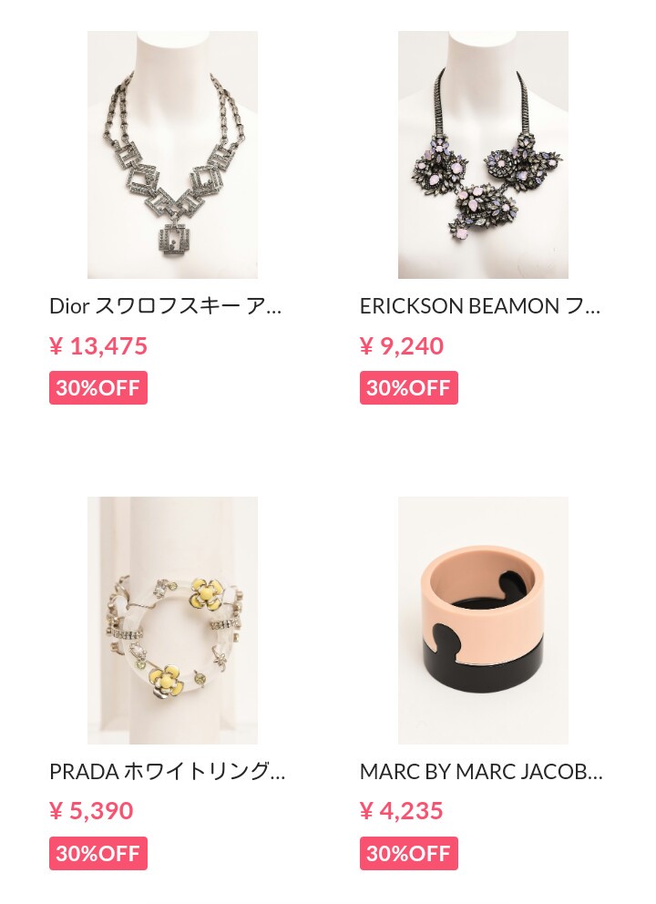Open the Dior silver necklace product image
Viewport: 656px width, 904px height.
click(x=172, y=155)
